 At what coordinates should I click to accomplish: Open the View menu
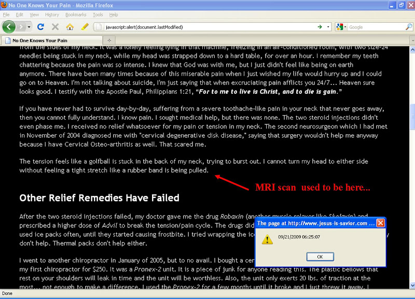click(34, 15)
